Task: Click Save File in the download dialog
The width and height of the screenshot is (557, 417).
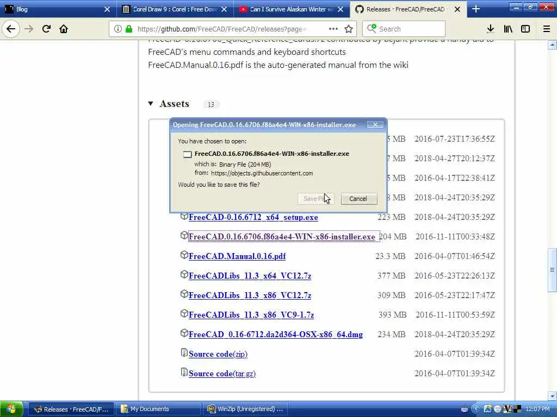Action: click(316, 199)
